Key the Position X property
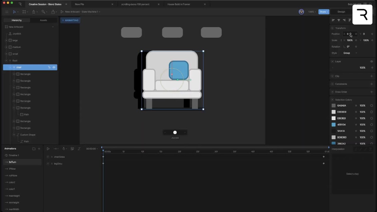The width and height of the screenshot is (377, 212). click(356, 34)
